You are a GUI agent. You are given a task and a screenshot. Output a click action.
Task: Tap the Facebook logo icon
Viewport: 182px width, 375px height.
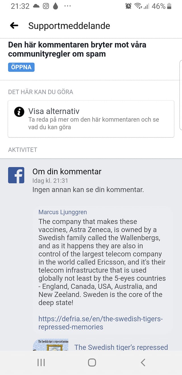(x=16, y=175)
